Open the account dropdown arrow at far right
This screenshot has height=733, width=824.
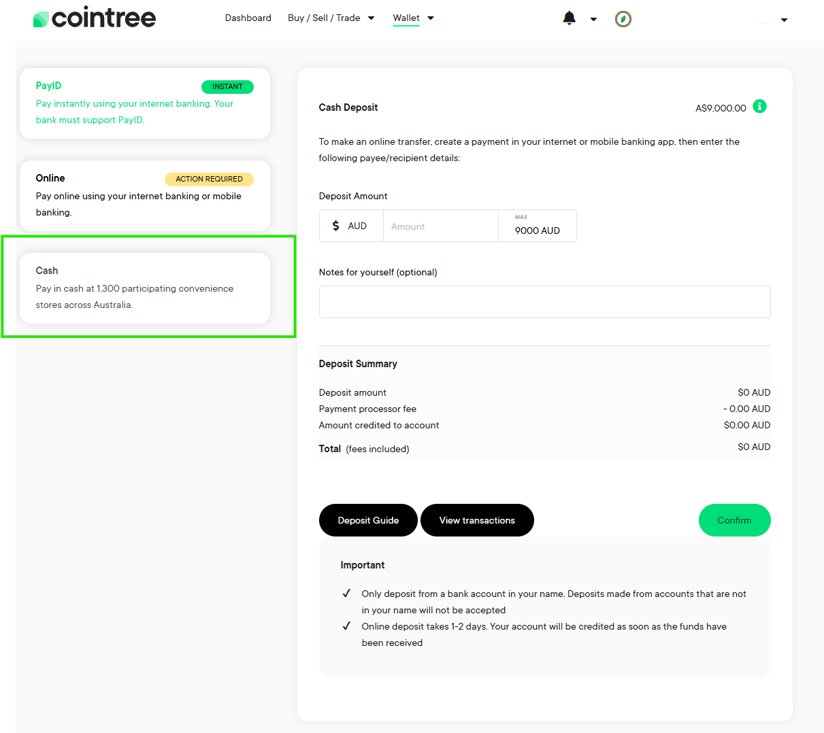(784, 20)
